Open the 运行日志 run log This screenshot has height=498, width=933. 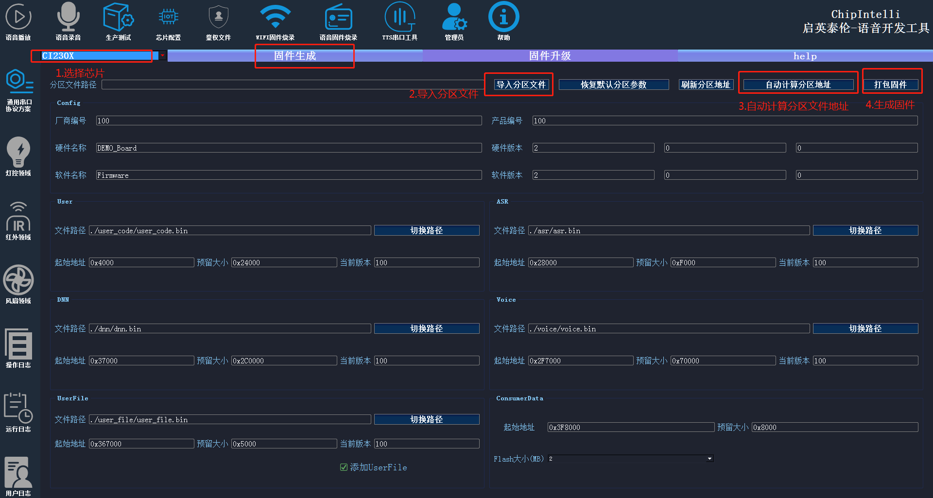click(18, 413)
